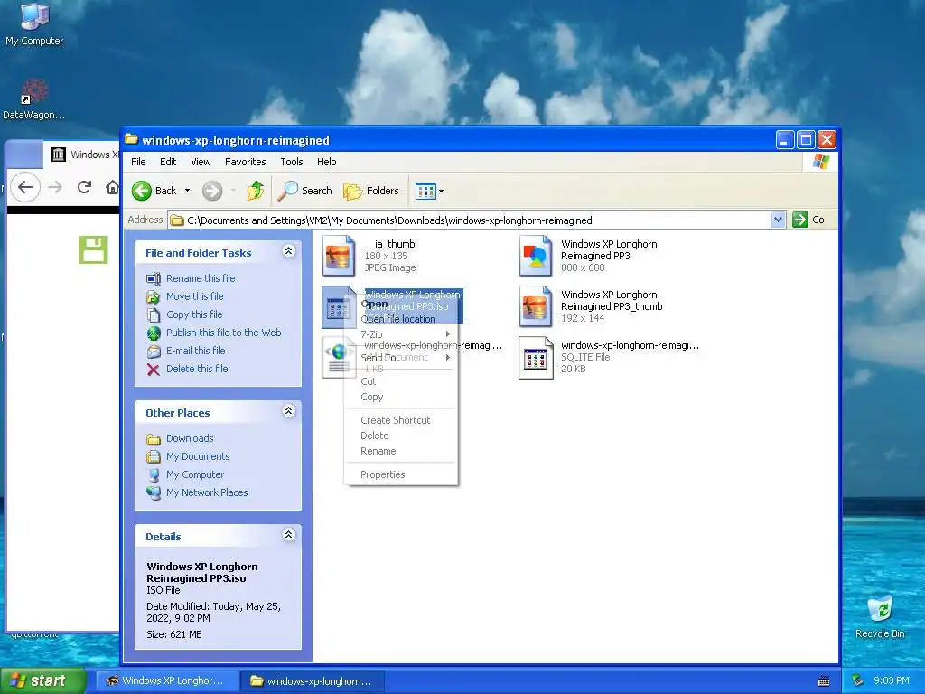Click the E-mail envelope icon
Viewport: 925px width, 694px height.
154,352
